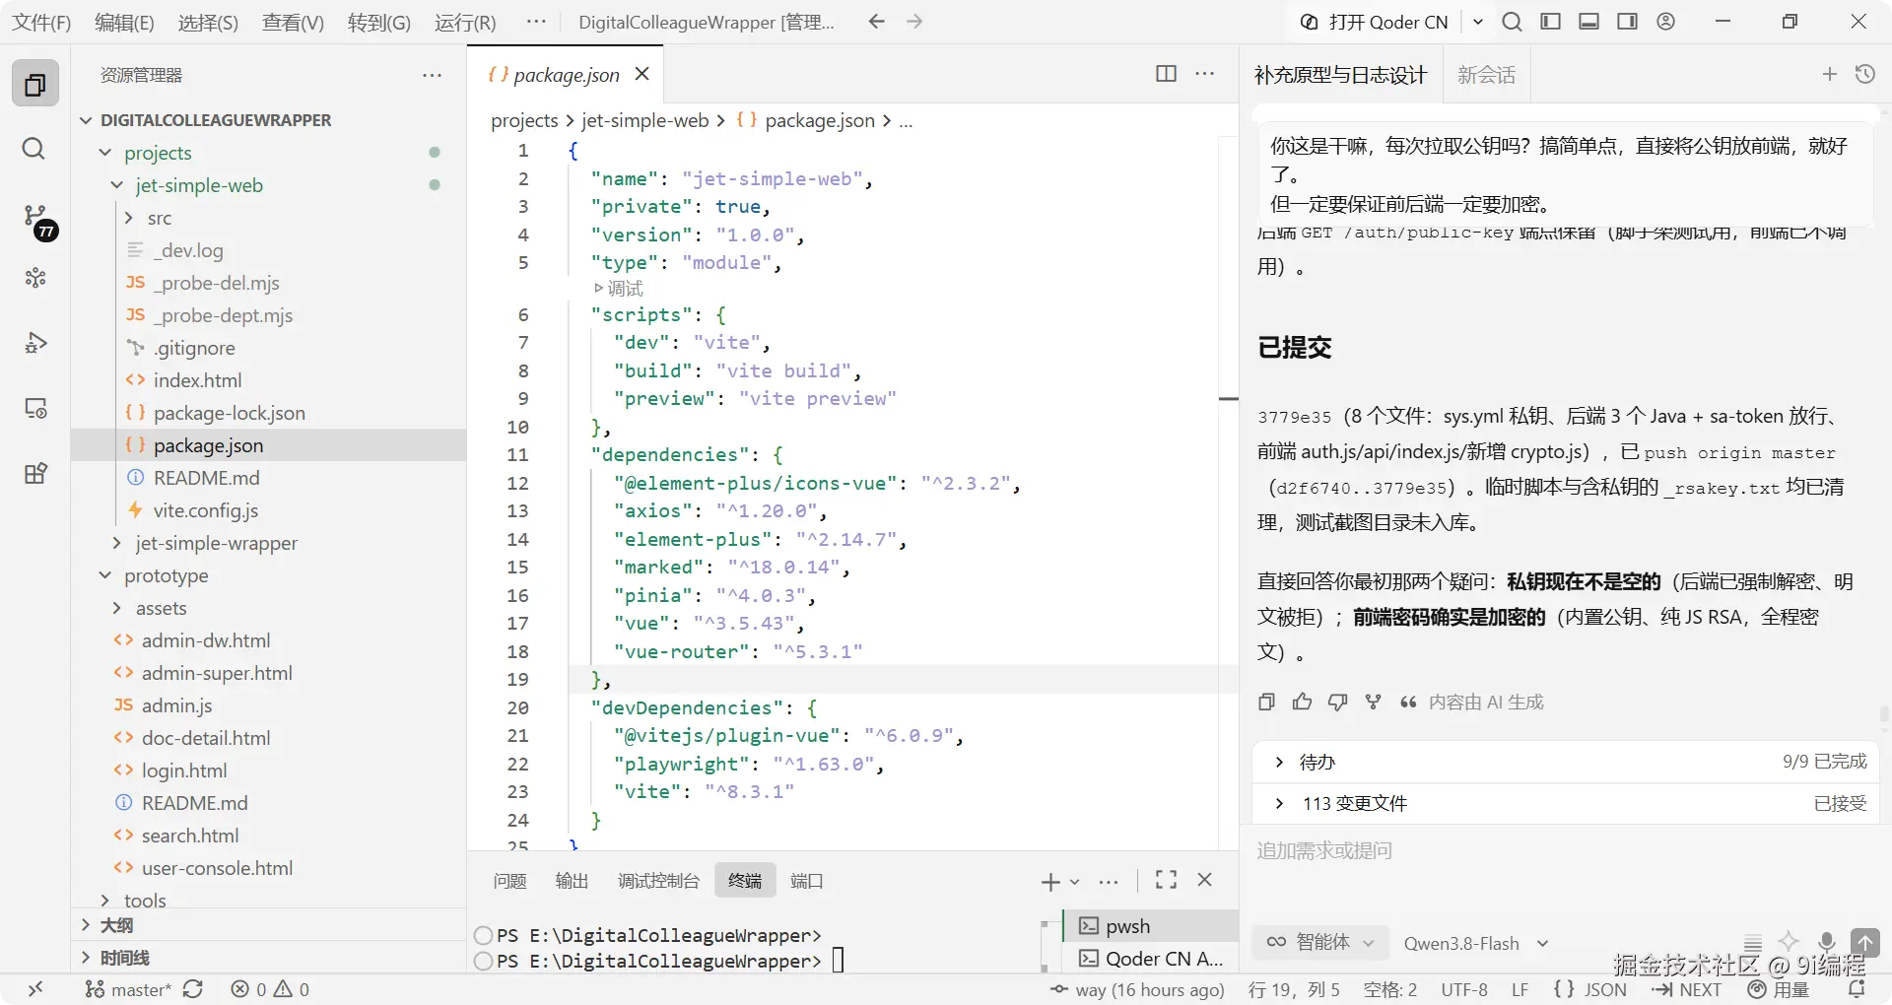Open the Explorer view in activity bar

(x=35, y=84)
